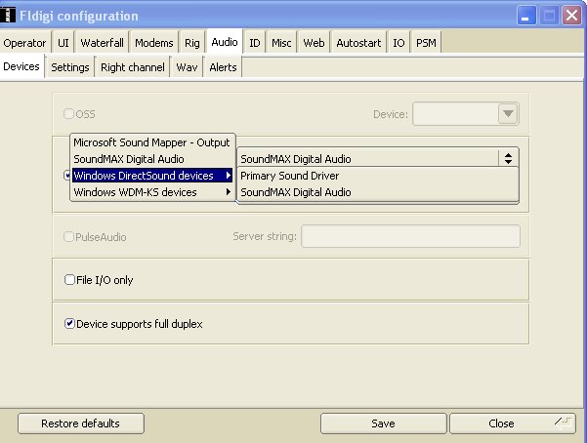Expand Windows WDM-KS devices submenu

(153, 192)
